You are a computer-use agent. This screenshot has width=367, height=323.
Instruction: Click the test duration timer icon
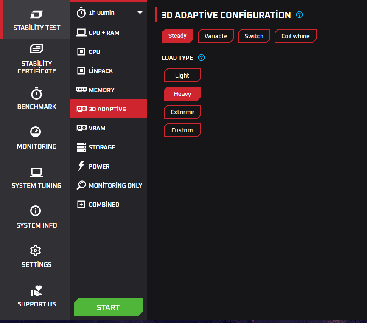click(x=81, y=13)
